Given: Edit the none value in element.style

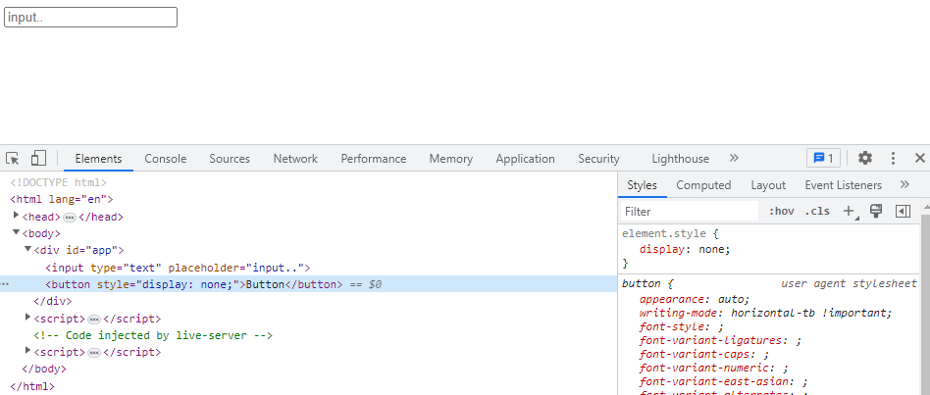Looking at the screenshot, I should (713, 249).
